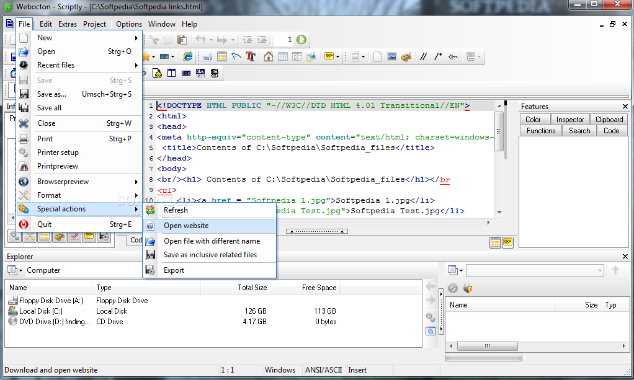Select Open website in Special actions
This screenshot has width=634, height=380.
click(x=210, y=226)
